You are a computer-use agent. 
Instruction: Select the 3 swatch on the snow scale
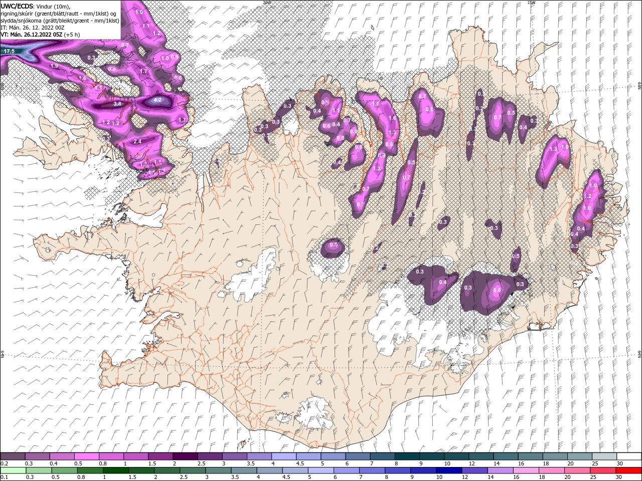tap(234, 456)
